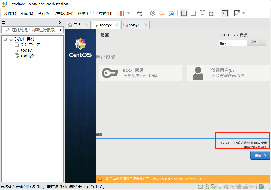The height and width of the screenshot is (190, 271).
Task: Open the ROOT 密码 setting
Action: click(140, 73)
